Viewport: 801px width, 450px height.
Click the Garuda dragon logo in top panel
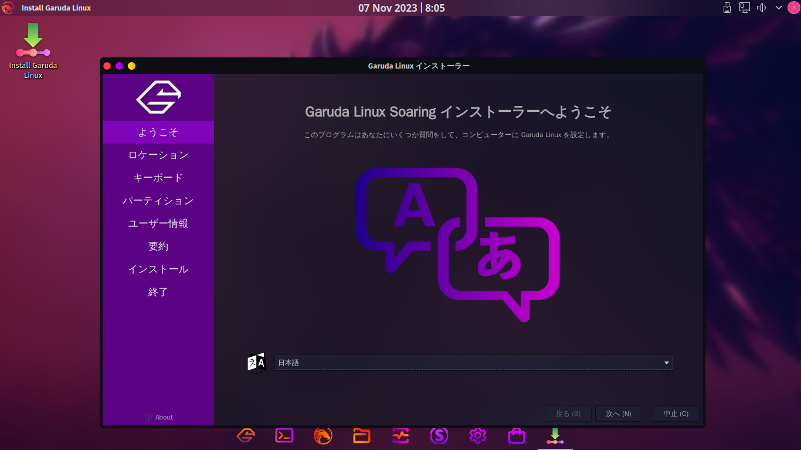8,8
